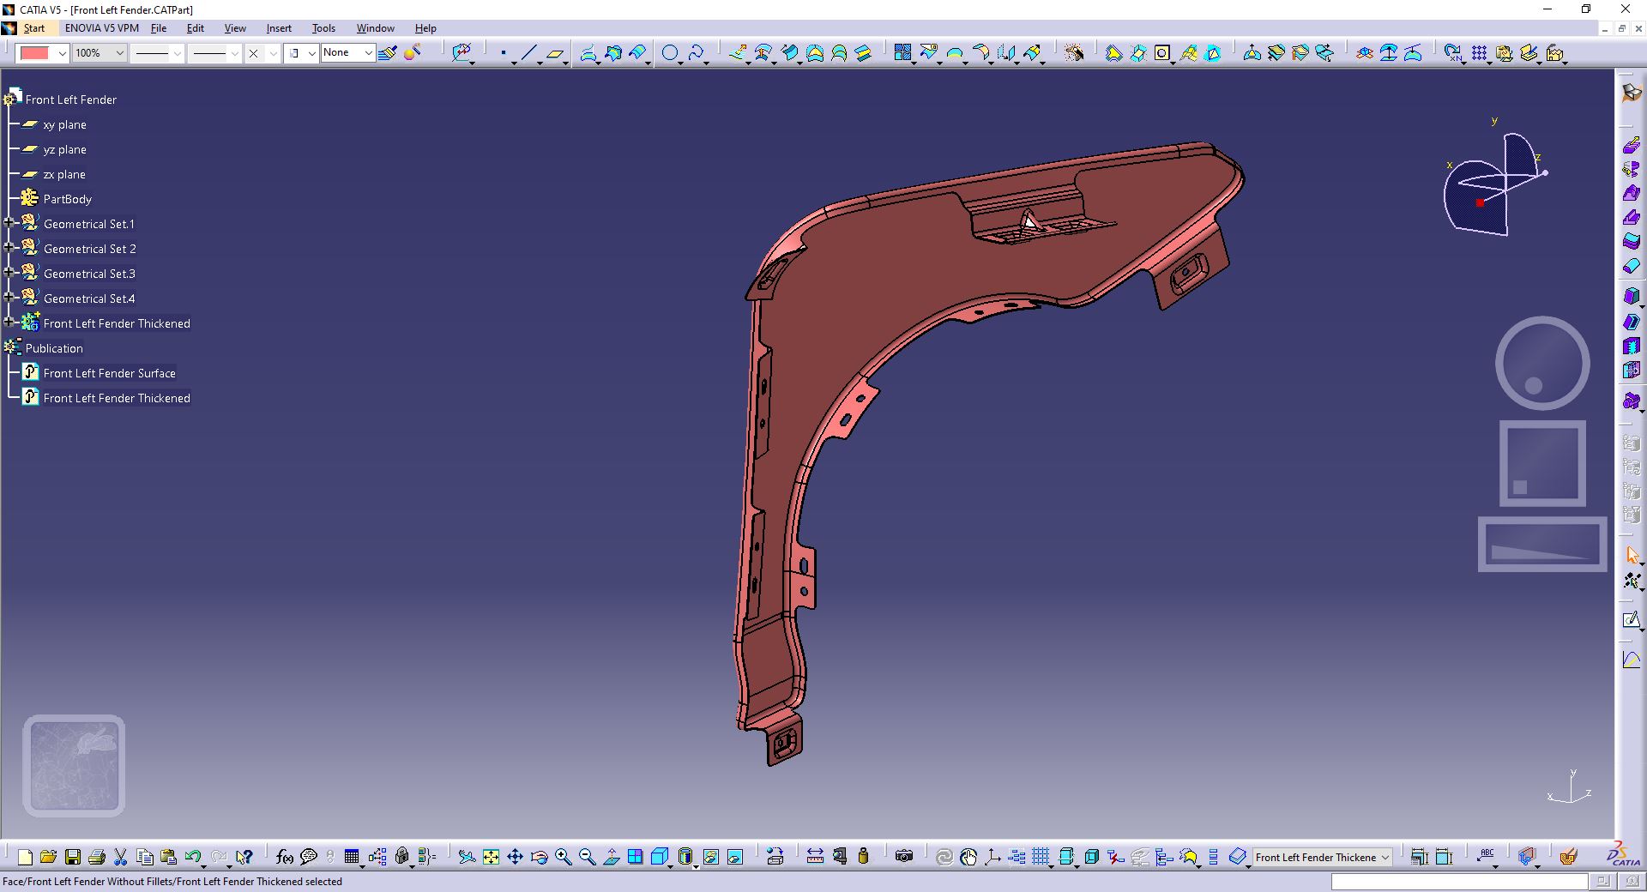Click the Painter brush icon
The image size is (1647, 892).
pos(388,53)
